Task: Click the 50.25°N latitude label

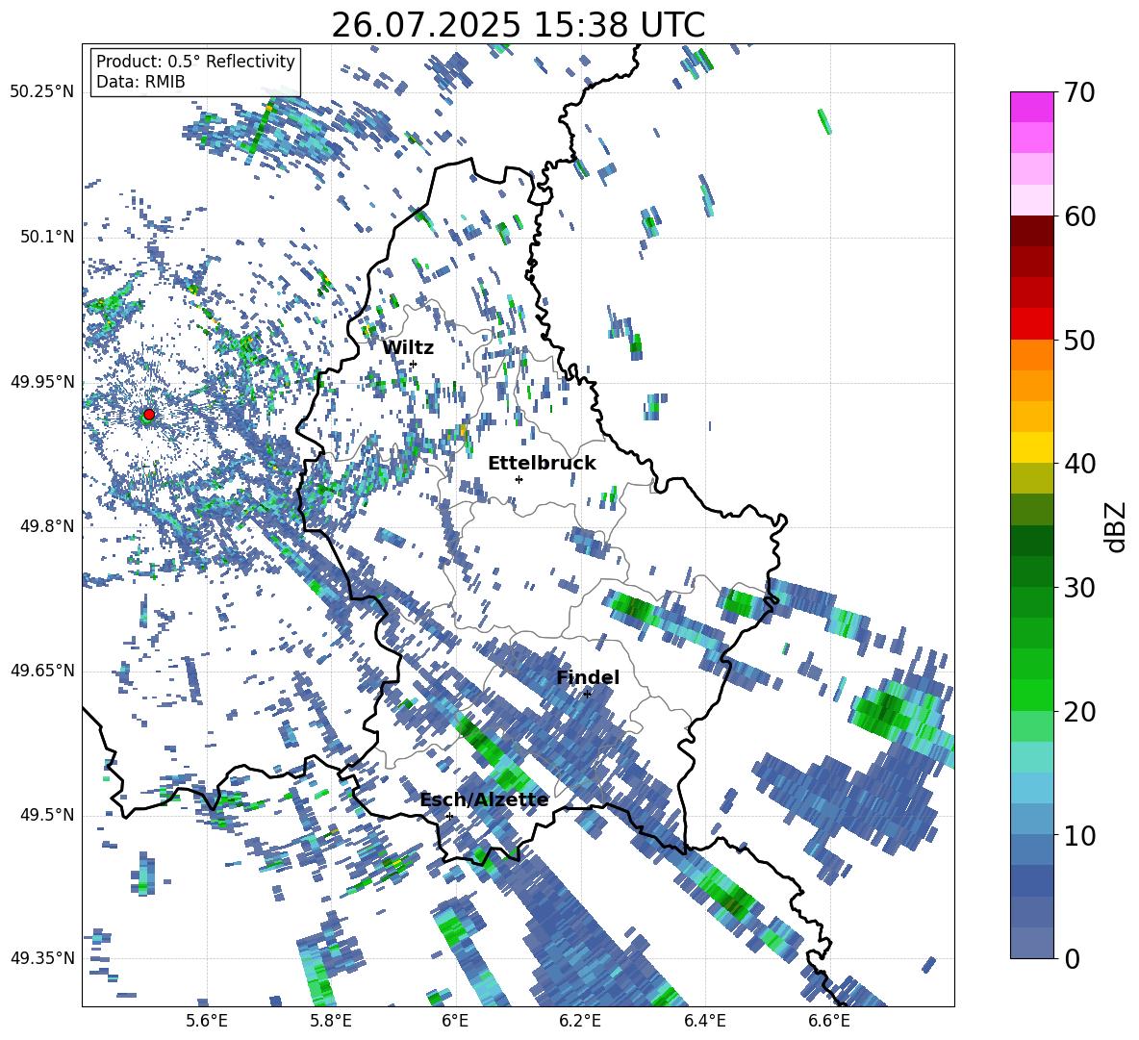Action: 42,92
